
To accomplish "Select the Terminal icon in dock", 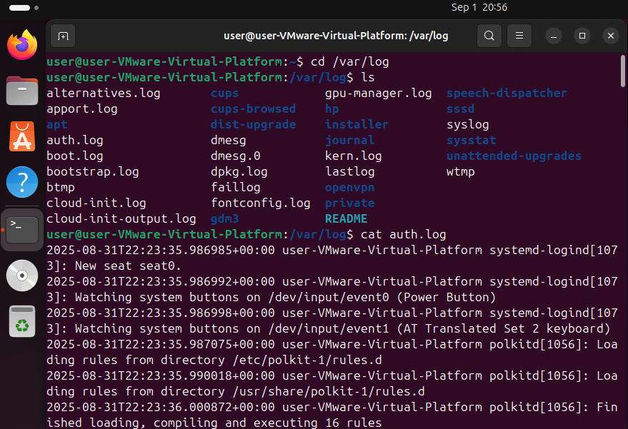I will tap(22, 229).
